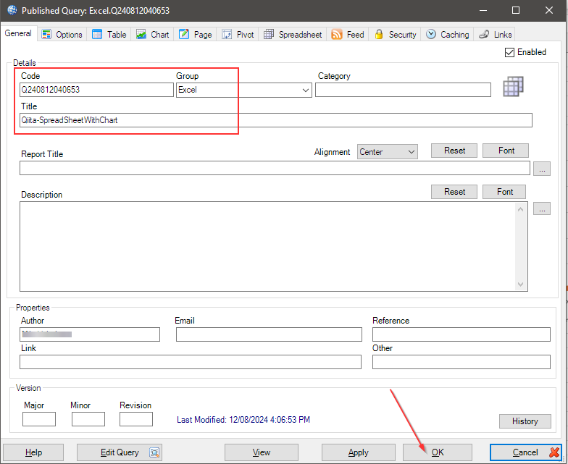Screen dimensions: 568x464
Task: Confirm with the OK button
Action: (438, 452)
